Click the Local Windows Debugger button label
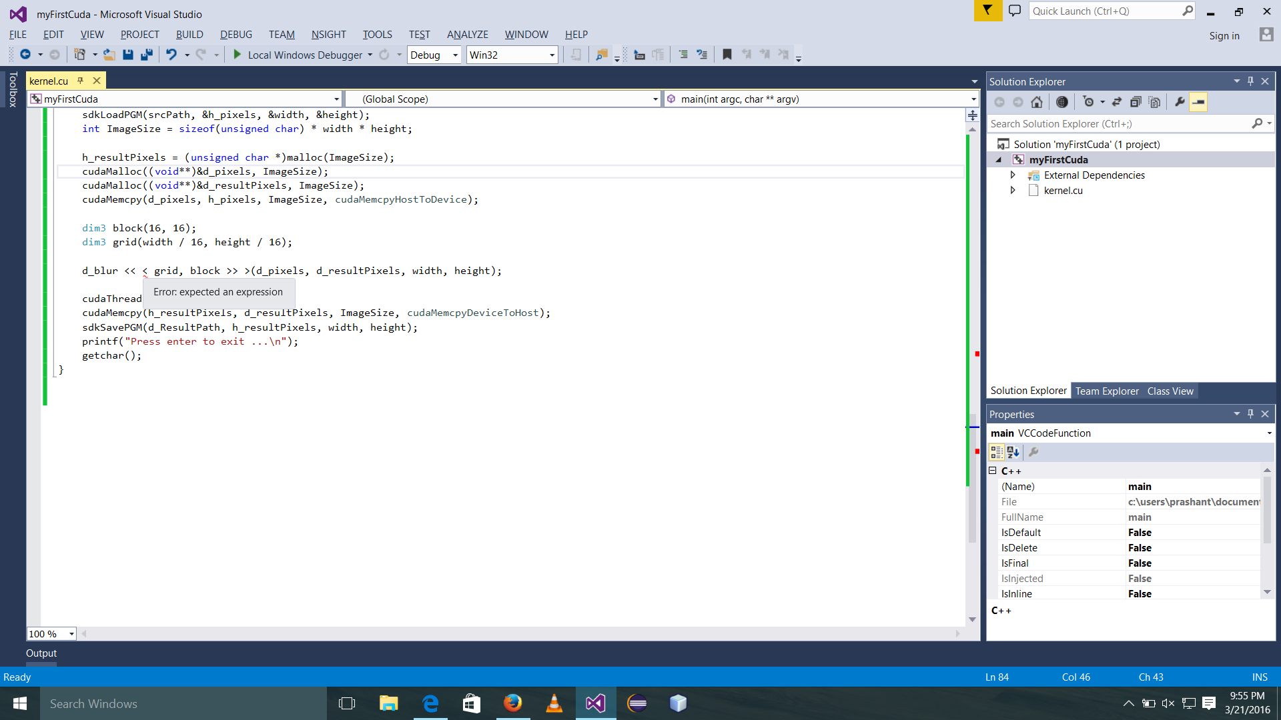 click(x=305, y=55)
